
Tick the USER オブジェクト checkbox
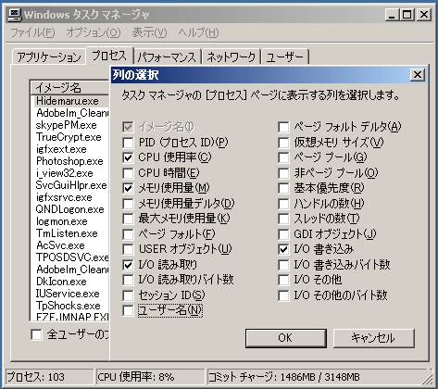(128, 249)
